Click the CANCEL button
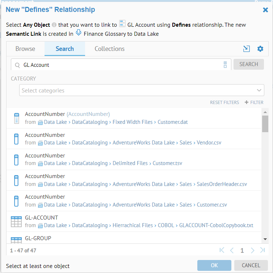 (251, 265)
